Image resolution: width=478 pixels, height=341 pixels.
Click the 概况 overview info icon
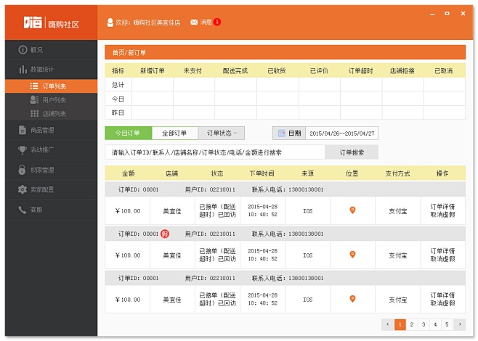(23, 49)
